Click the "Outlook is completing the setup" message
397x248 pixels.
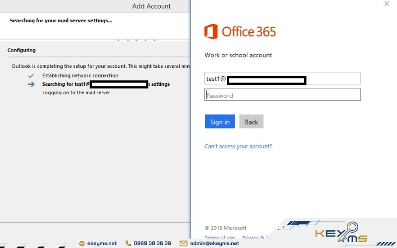(101, 66)
